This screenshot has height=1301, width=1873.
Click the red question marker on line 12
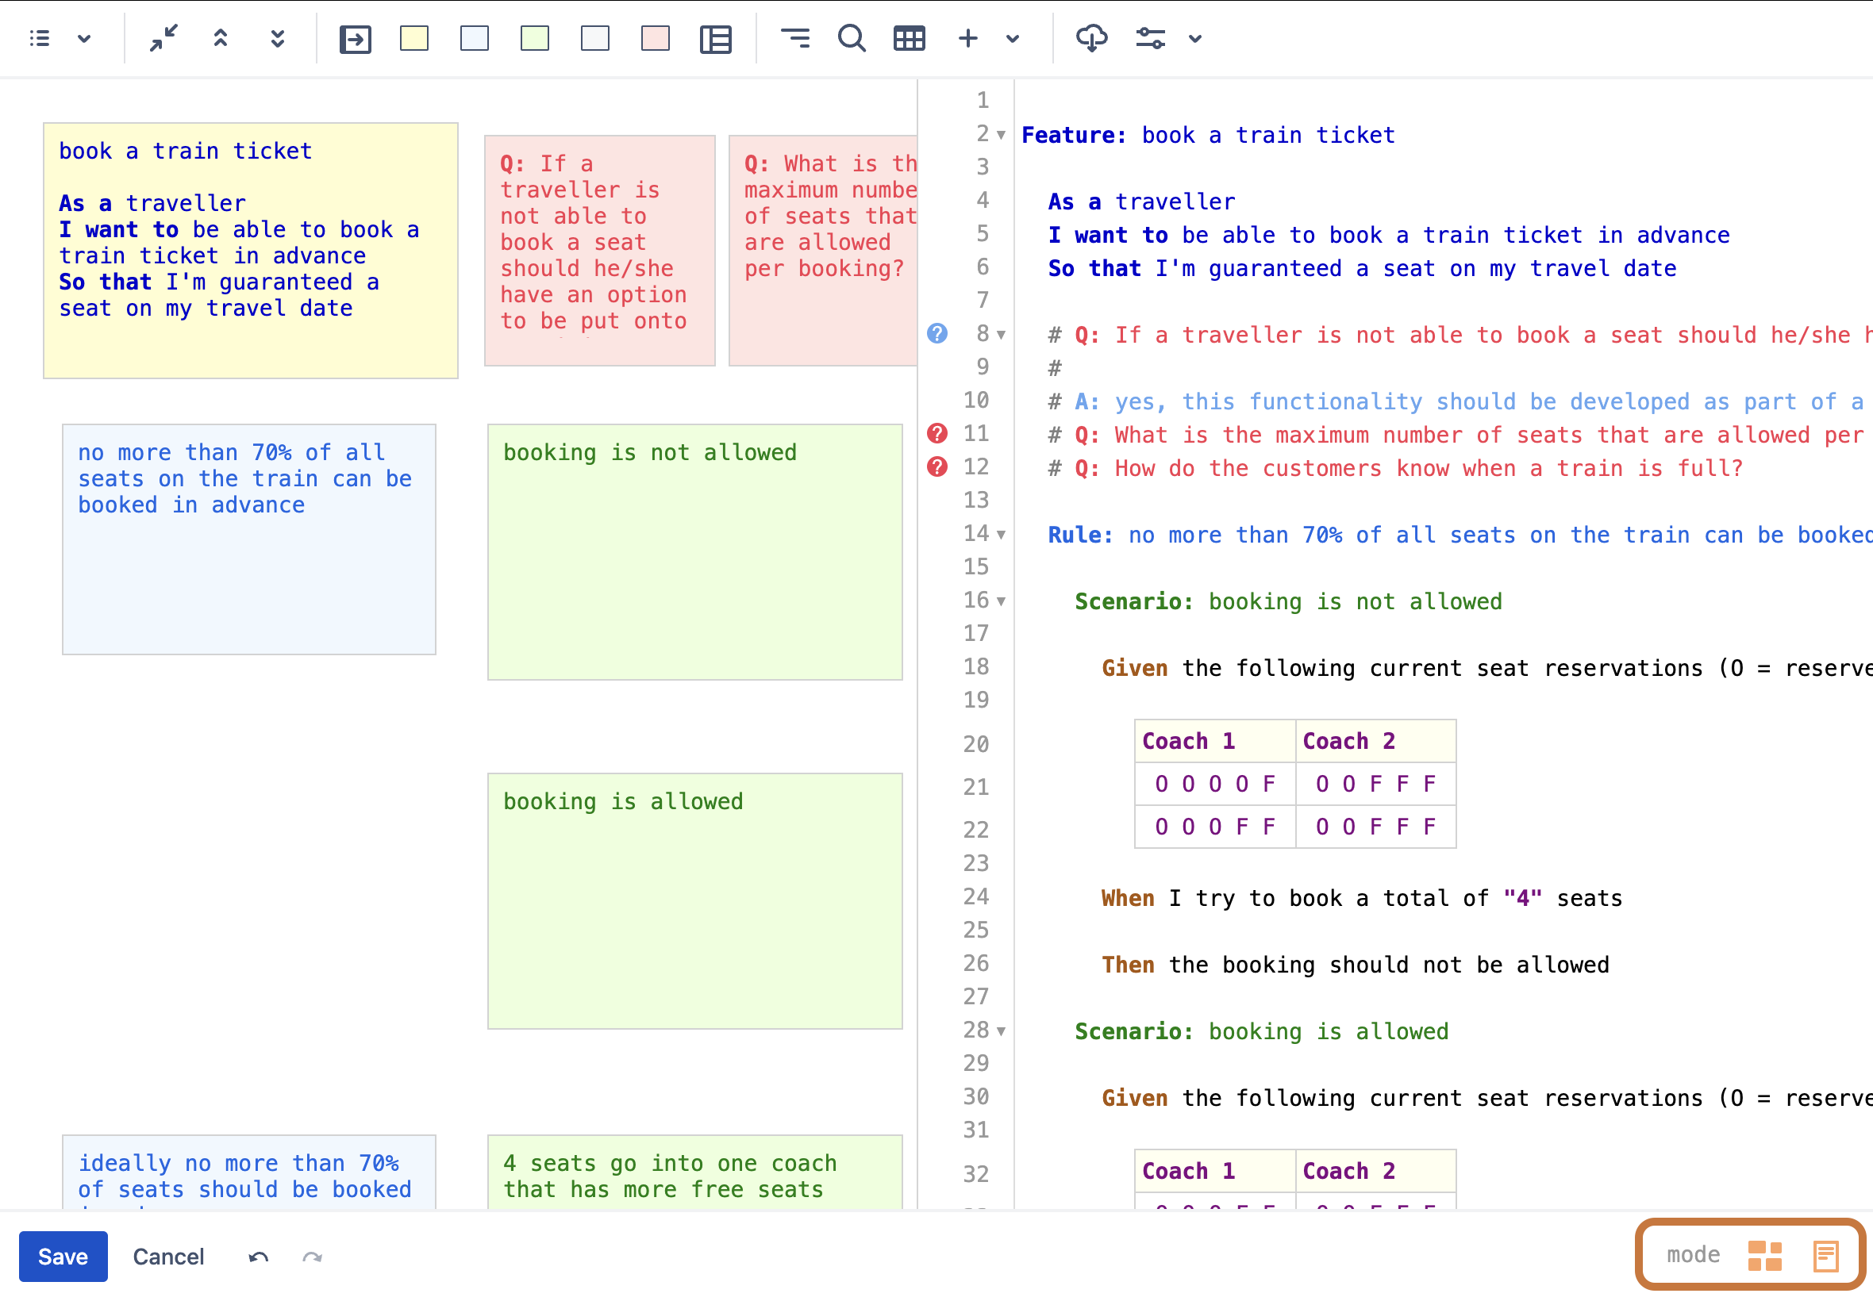click(938, 466)
